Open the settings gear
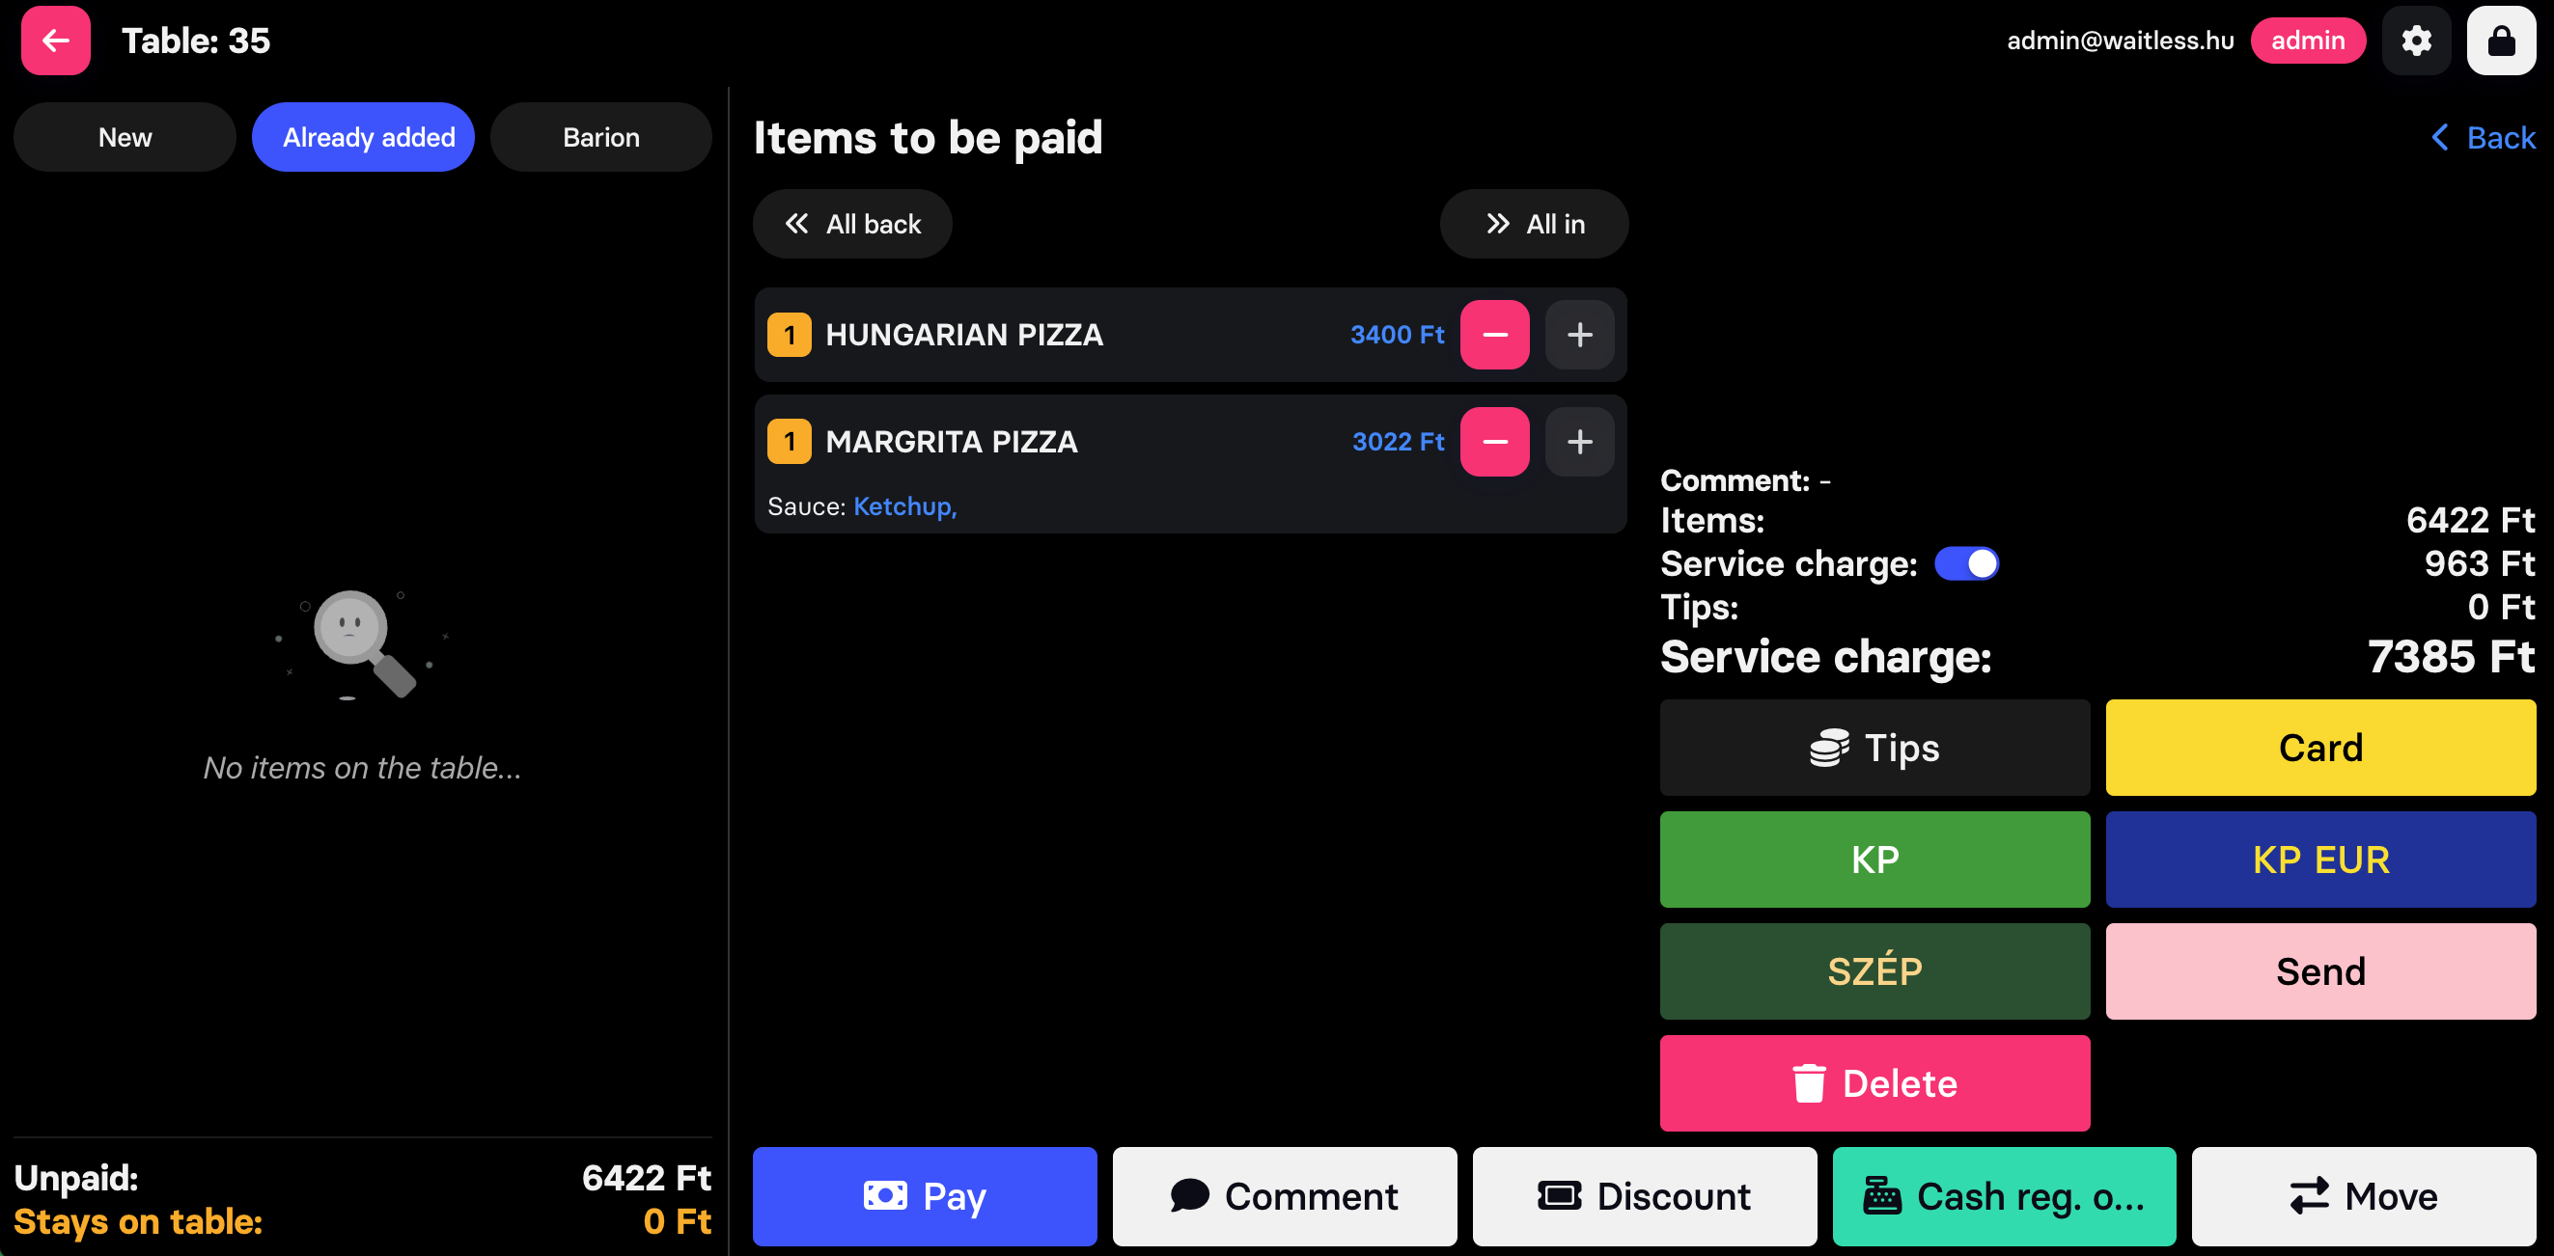This screenshot has width=2554, height=1256. [2416, 41]
